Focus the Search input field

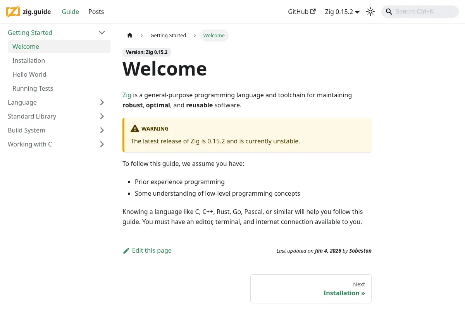point(420,12)
